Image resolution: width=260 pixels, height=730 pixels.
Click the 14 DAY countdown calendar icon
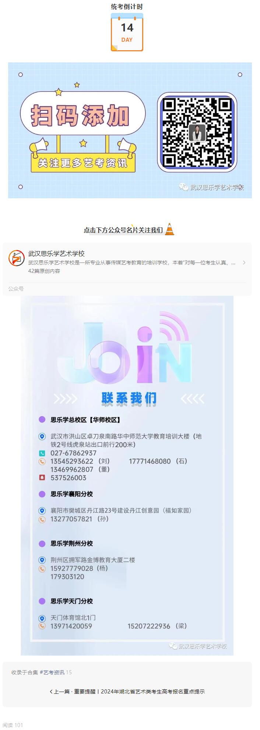pyautogui.click(x=127, y=32)
